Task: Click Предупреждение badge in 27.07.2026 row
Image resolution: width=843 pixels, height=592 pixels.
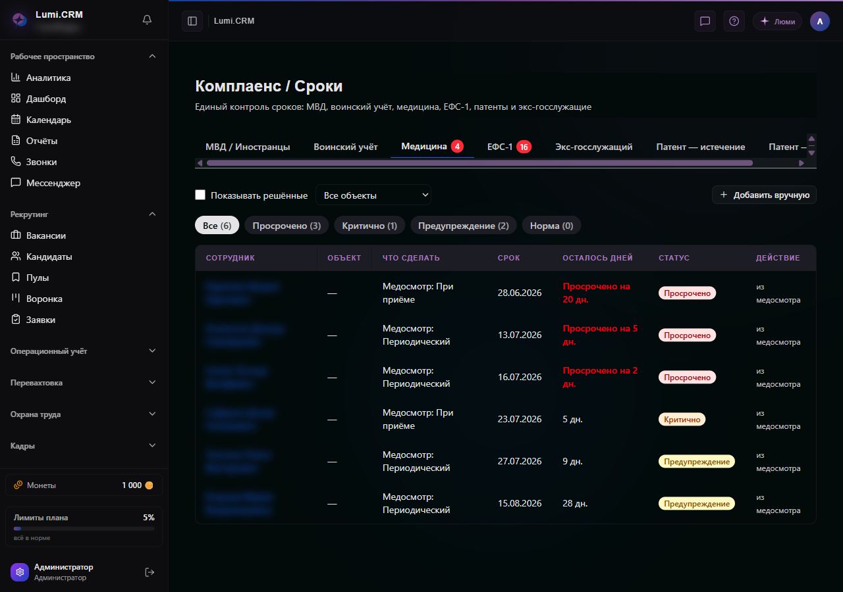Action: tap(697, 461)
